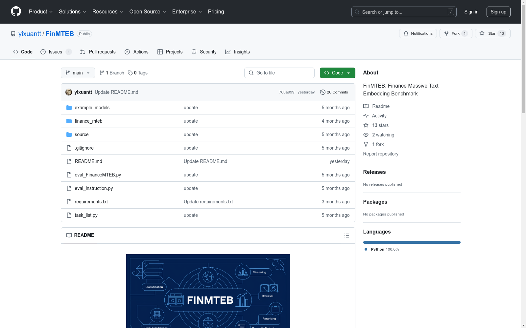The width and height of the screenshot is (526, 328).
Task: Click the README.md file icon
Action: point(69,161)
